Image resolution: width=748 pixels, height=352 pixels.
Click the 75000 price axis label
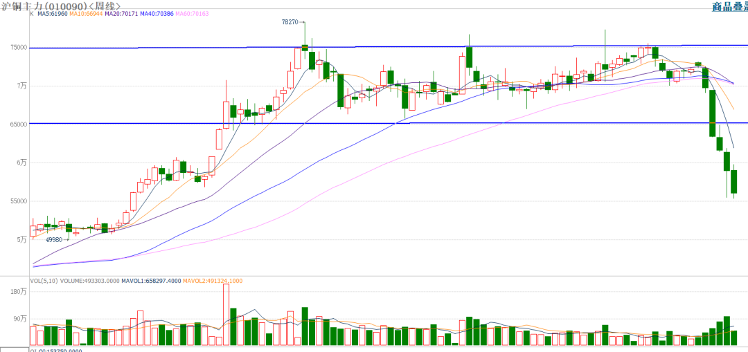(18, 48)
